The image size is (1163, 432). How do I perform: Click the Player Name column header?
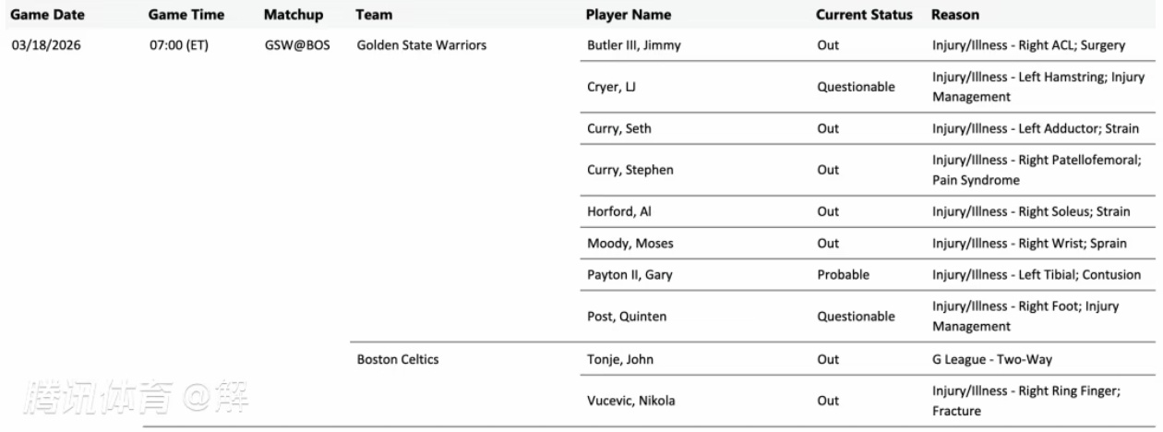tap(629, 16)
